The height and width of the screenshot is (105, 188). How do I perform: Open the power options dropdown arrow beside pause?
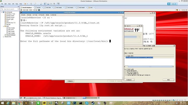27,4
